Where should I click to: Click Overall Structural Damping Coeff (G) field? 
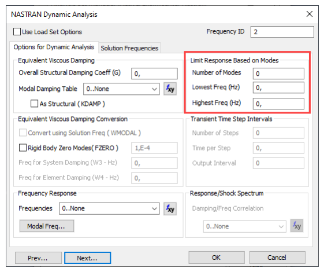pos(154,73)
